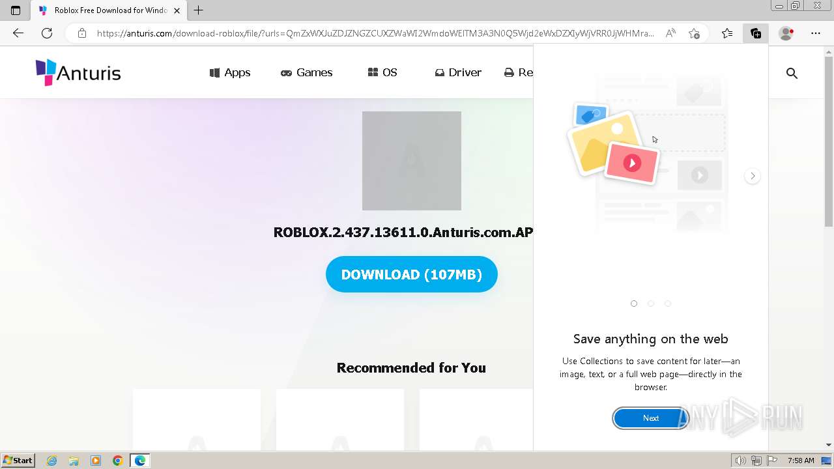View site information lock icon
Viewport: 834px width, 469px height.
click(82, 33)
